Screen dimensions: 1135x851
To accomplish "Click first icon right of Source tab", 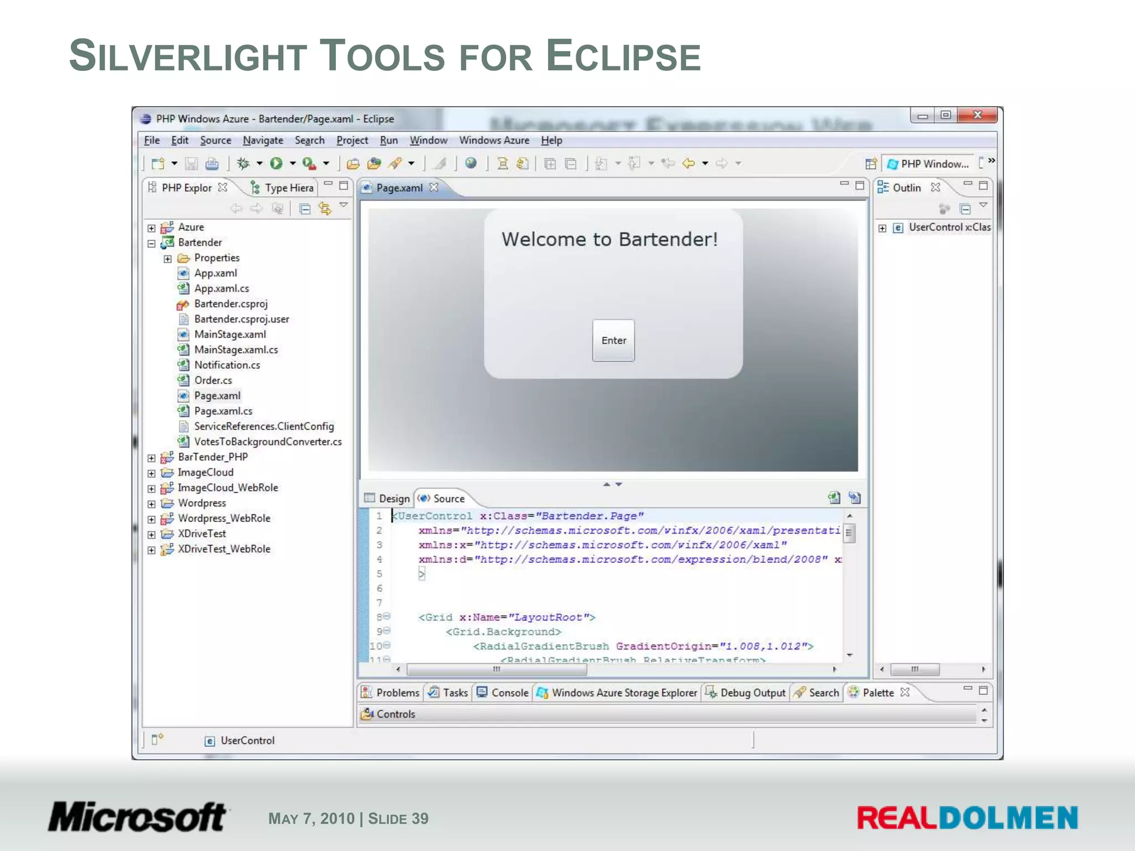I will pyautogui.click(x=834, y=498).
